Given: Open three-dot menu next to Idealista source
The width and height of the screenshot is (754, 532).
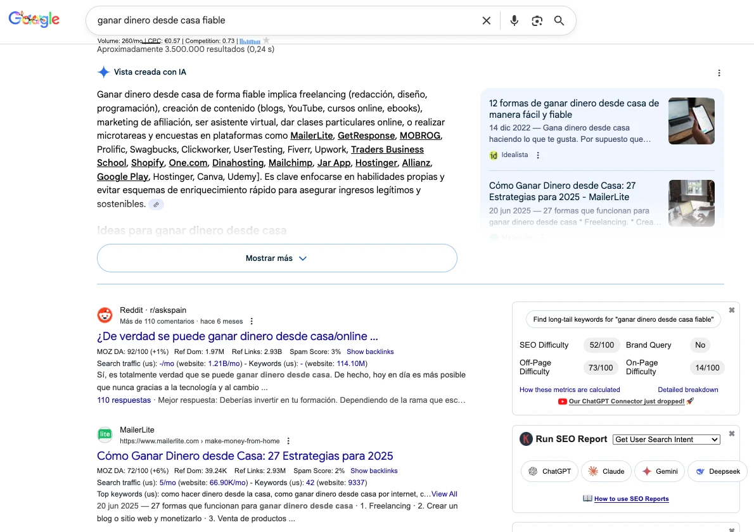Looking at the screenshot, I should (538, 155).
